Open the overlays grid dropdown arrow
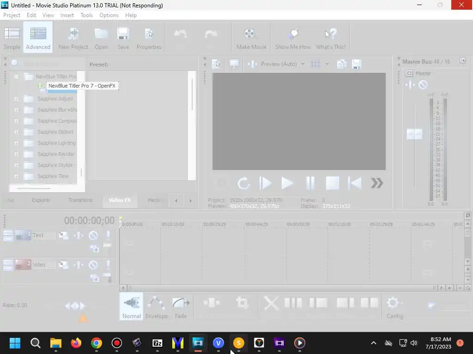 pyautogui.click(x=327, y=64)
